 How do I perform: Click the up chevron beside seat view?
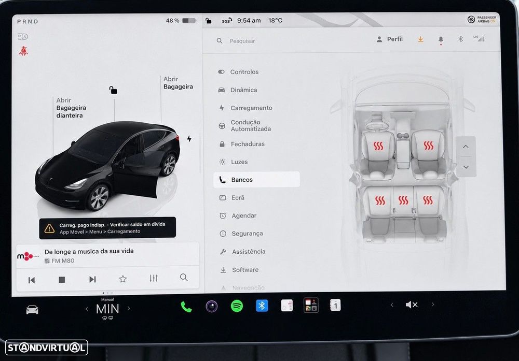[466, 146]
